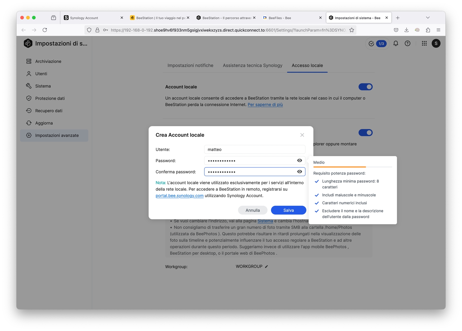462x331 pixels.
Task: Click the browser address bar URL
Action: [x=228, y=30]
